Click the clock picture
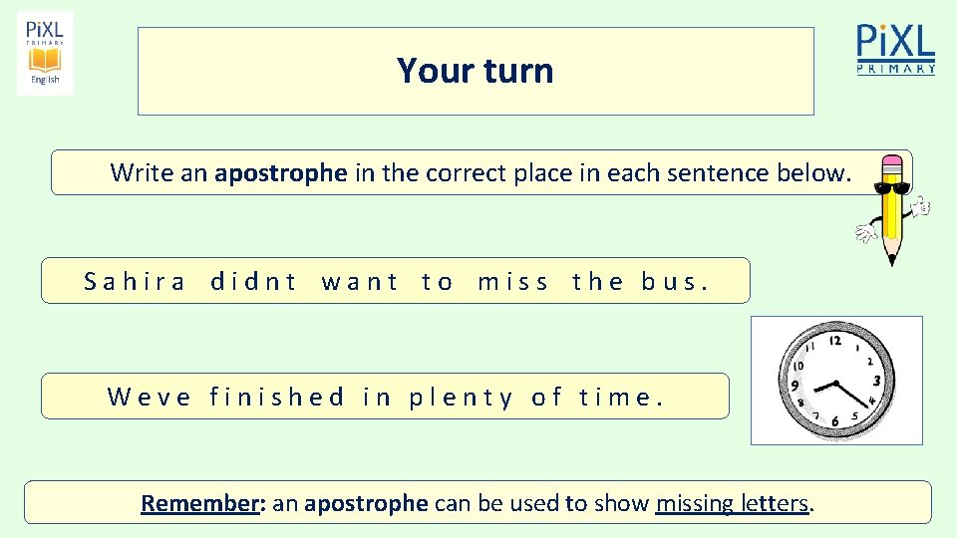This screenshot has width=957, height=538. click(836, 381)
